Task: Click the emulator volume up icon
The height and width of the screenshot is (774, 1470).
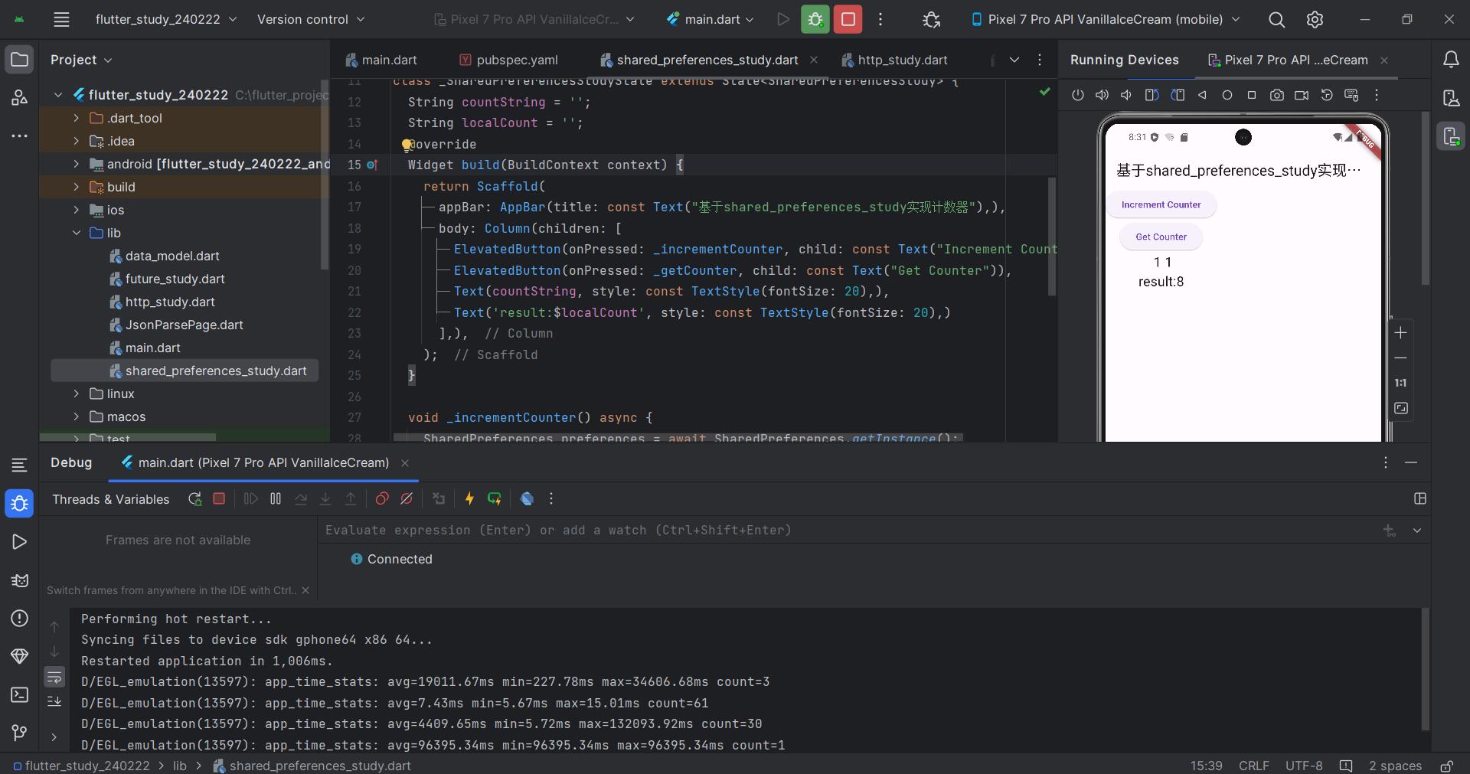Action: [1102, 95]
